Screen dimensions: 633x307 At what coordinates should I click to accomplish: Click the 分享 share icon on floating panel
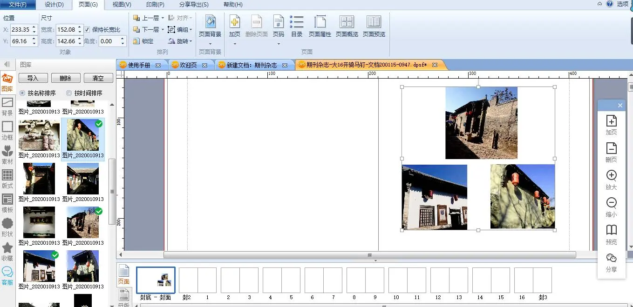pos(611,262)
